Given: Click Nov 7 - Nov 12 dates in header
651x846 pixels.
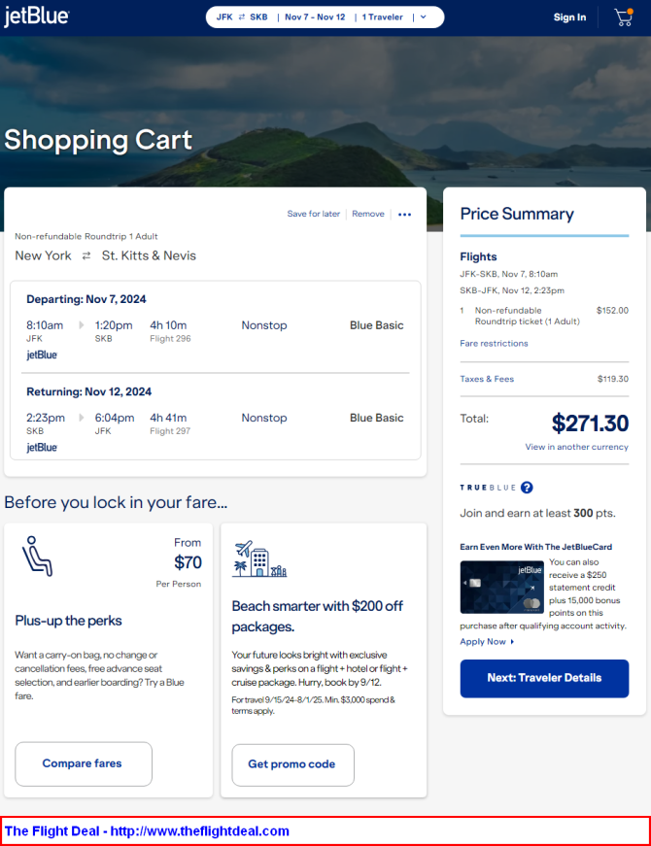Looking at the screenshot, I should (x=315, y=17).
